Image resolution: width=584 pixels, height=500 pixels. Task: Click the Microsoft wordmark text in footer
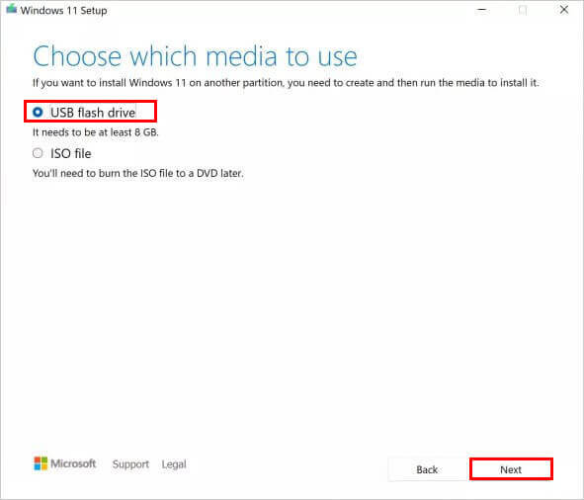pyautogui.click(x=73, y=463)
